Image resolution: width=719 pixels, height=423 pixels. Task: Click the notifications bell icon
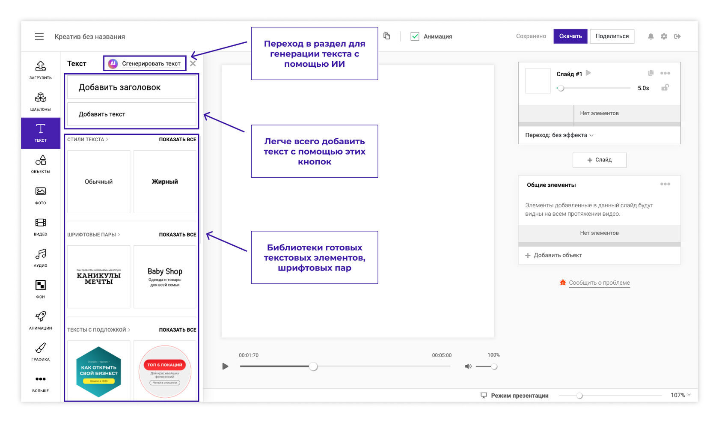pos(651,36)
